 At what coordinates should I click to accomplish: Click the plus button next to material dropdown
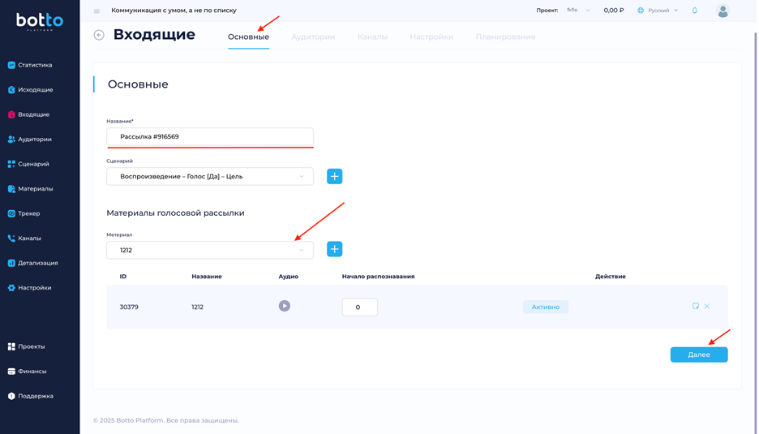334,249
